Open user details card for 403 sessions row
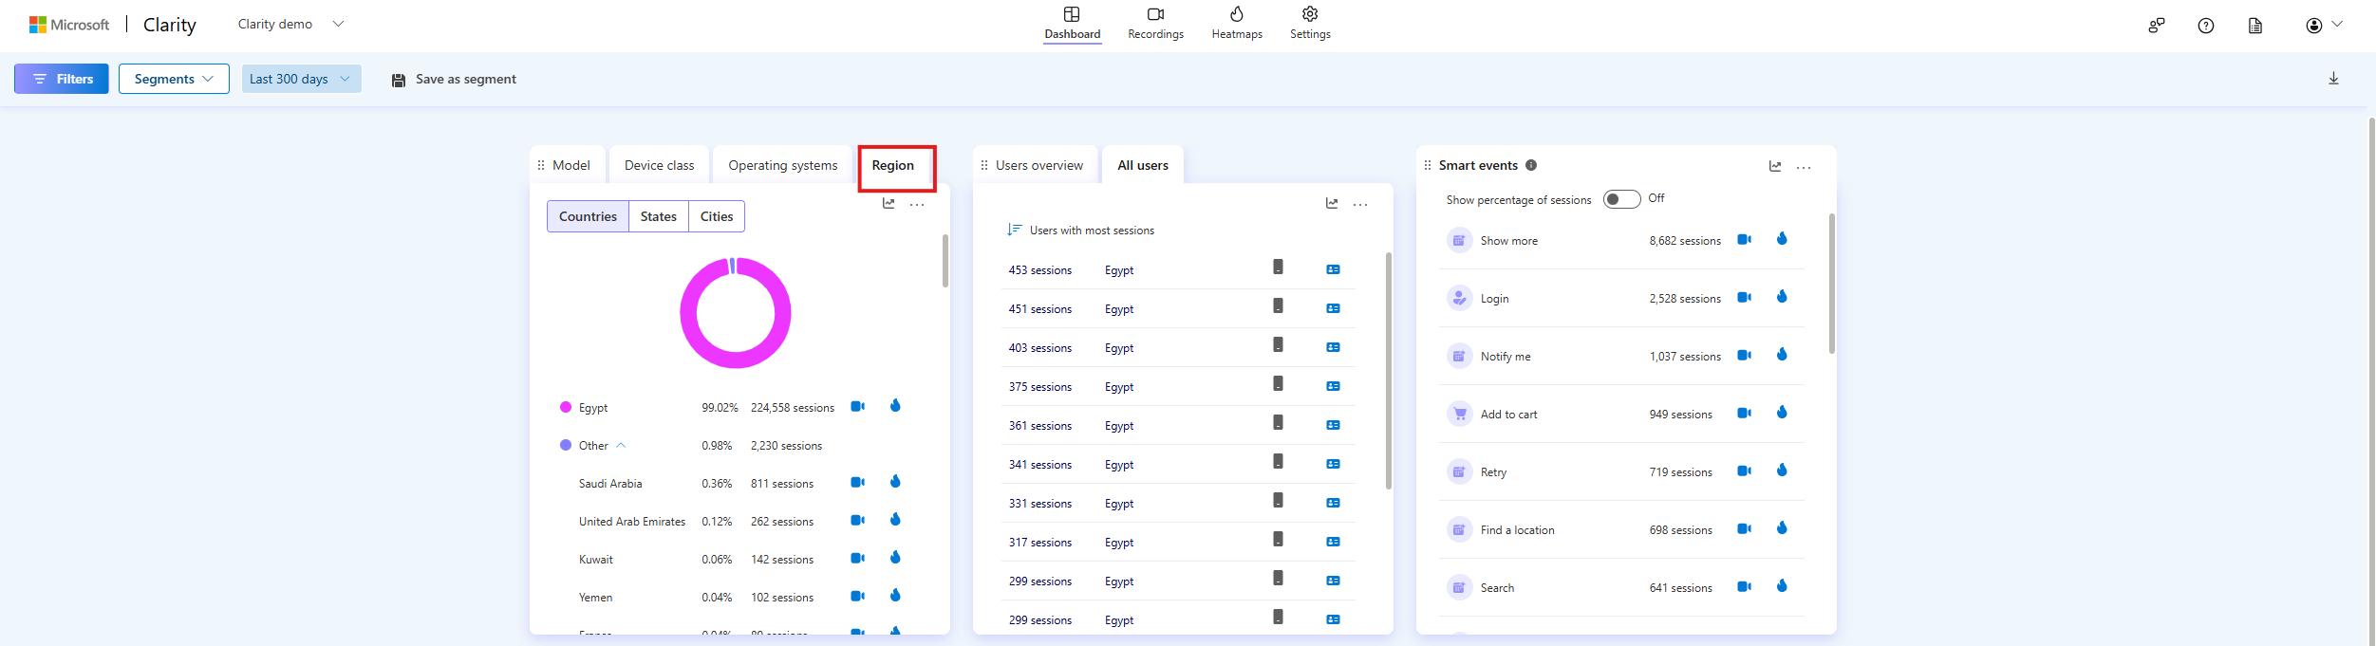The image size is (2376, 646). 1333,348
